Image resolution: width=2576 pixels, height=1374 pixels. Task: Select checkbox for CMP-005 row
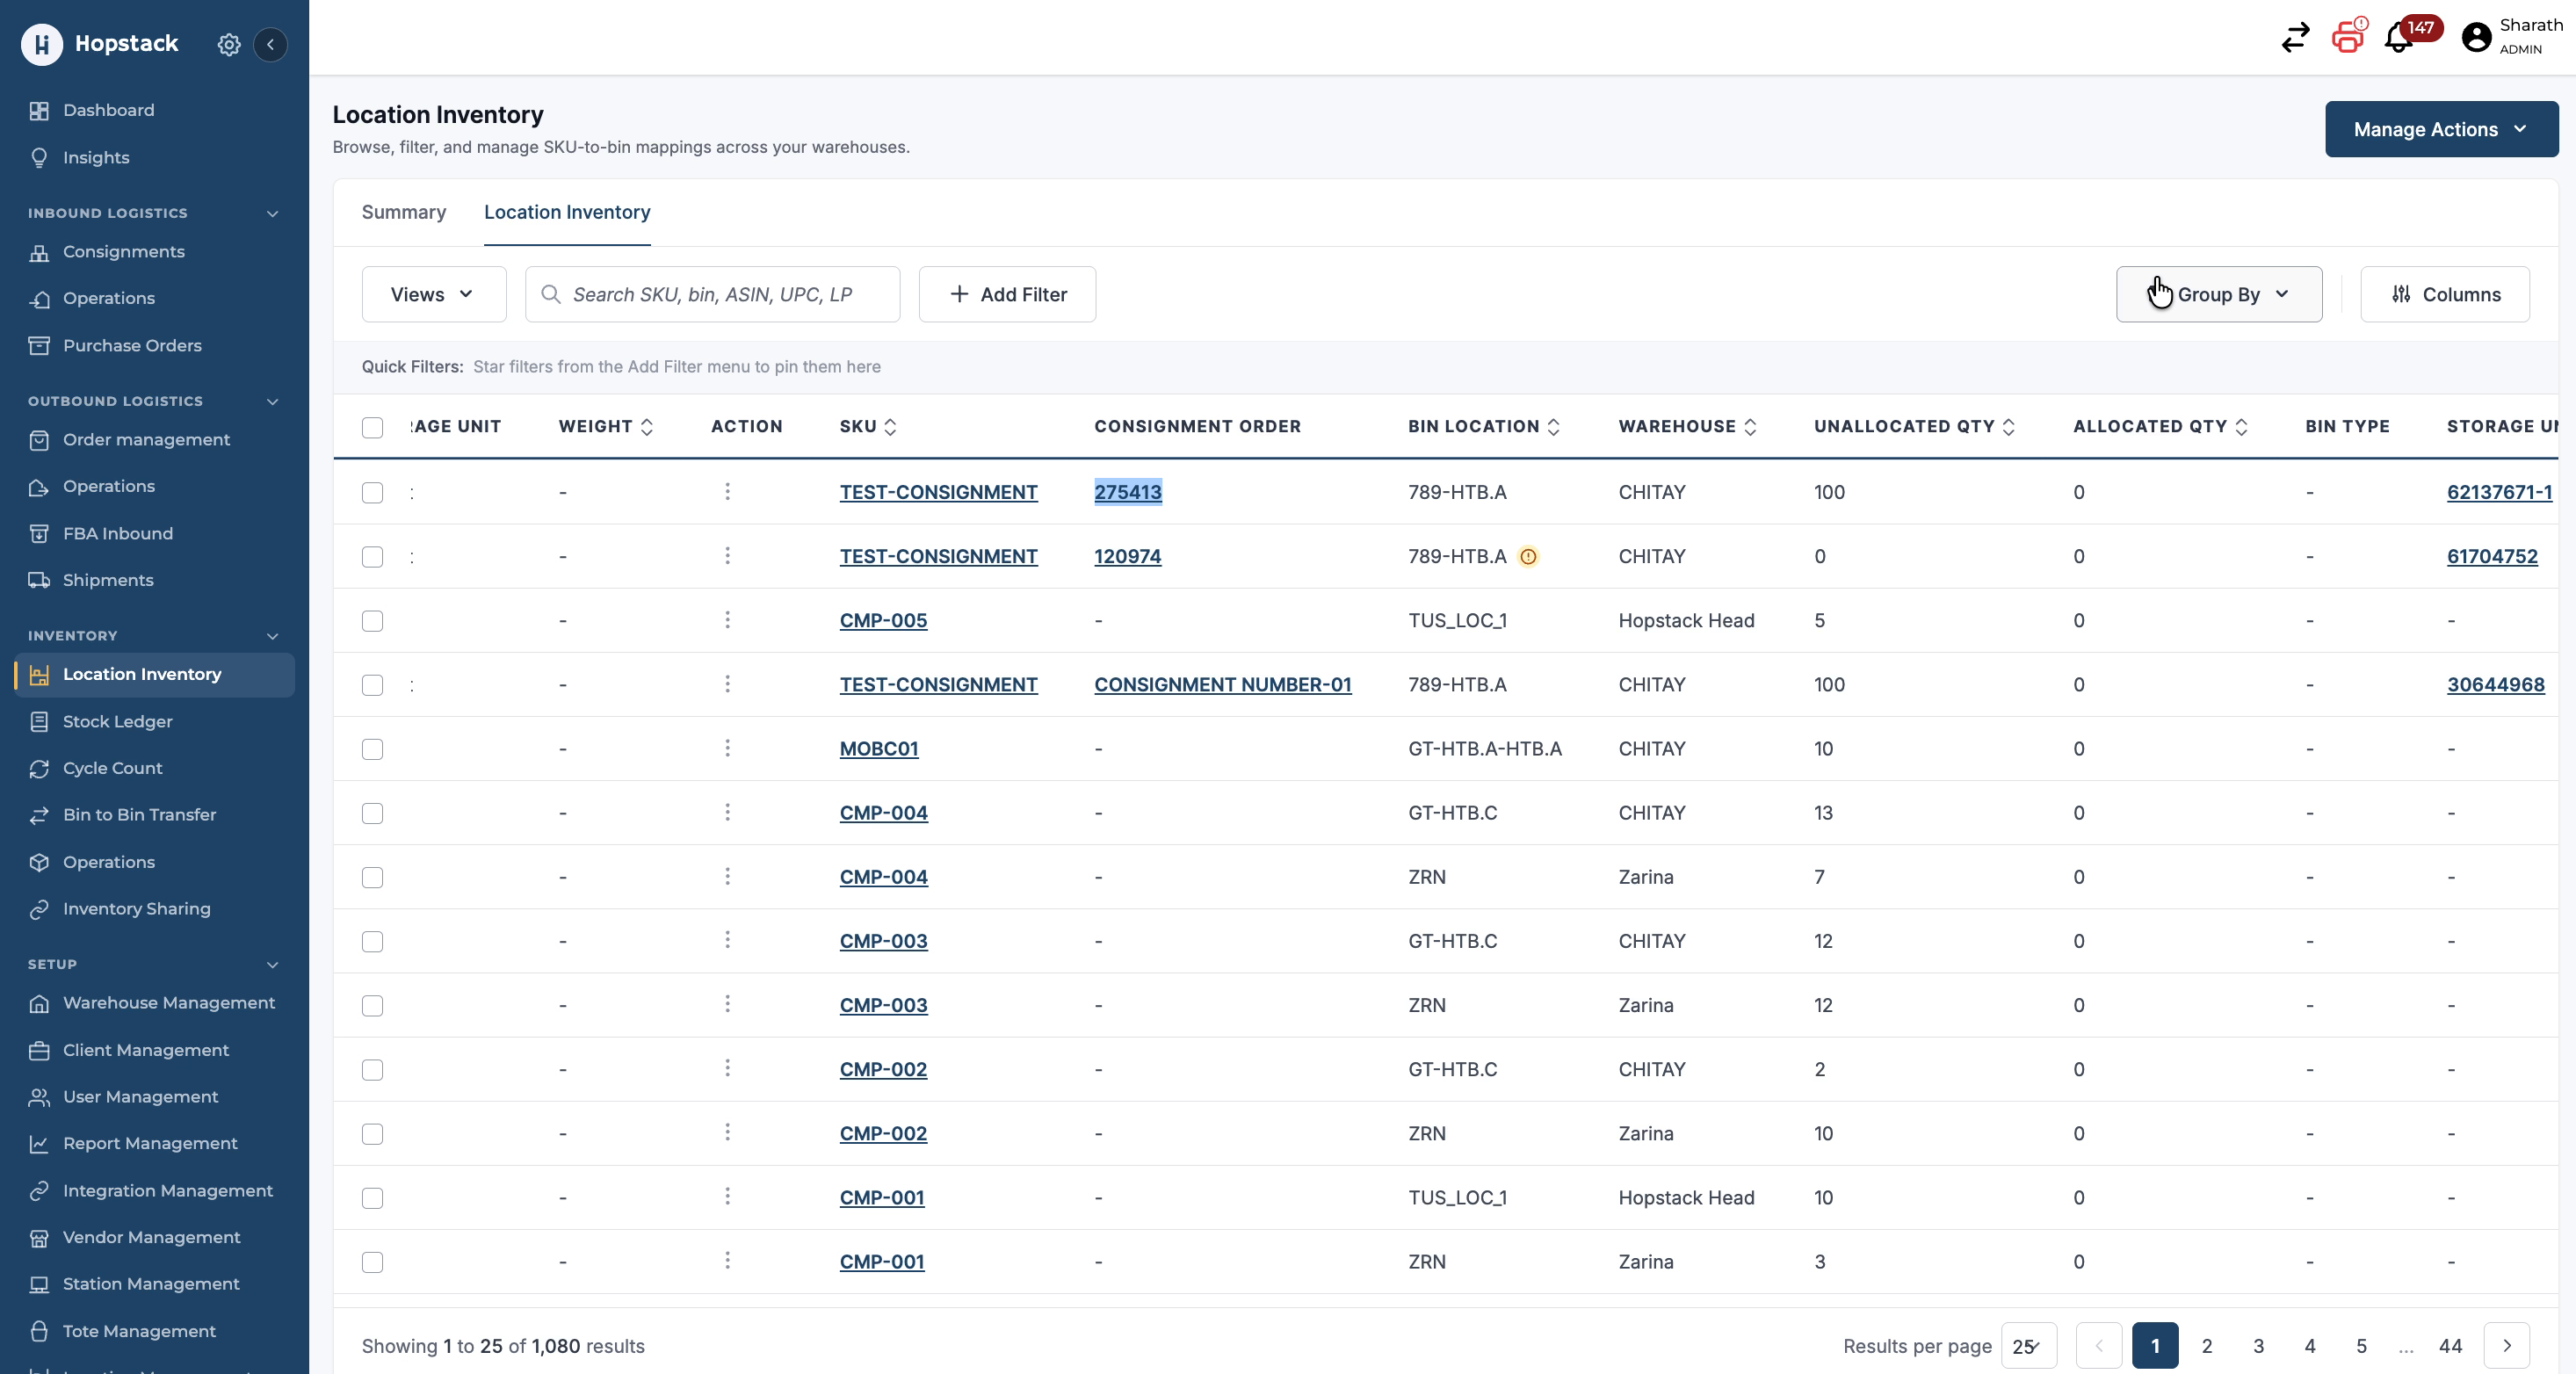(x=372, y=620)
